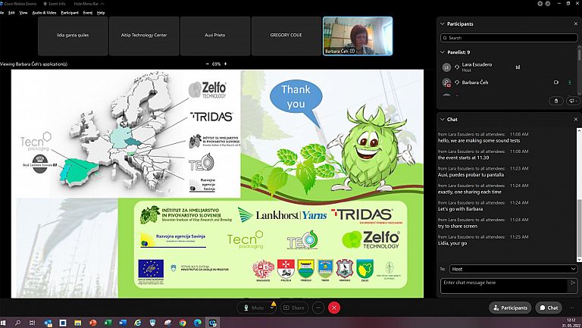Viewport: 582px width, 328px height.
Task: Click the Mute microphone button
Action: click(254, 308)
